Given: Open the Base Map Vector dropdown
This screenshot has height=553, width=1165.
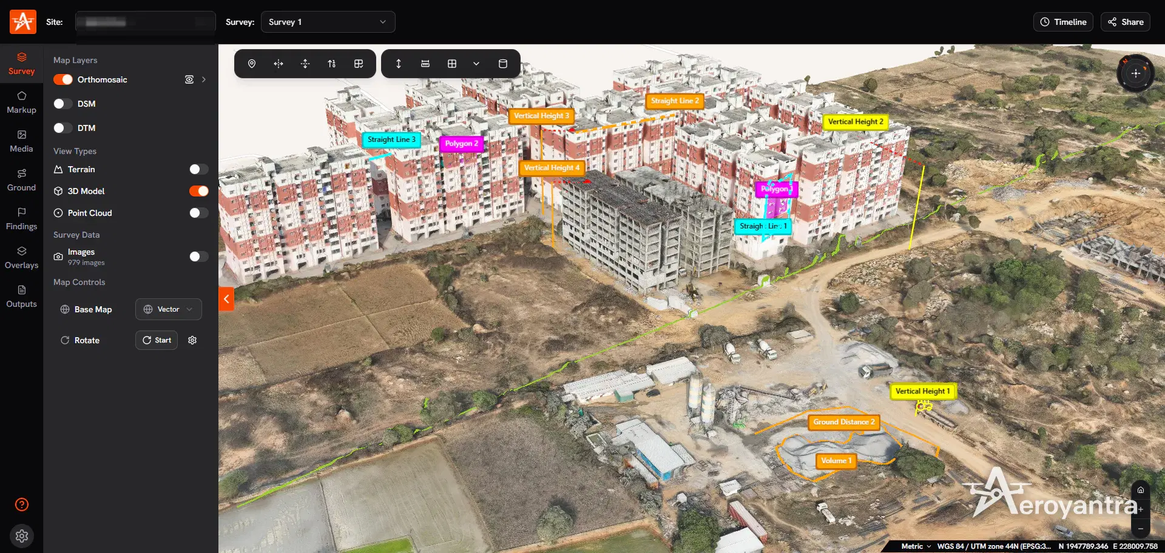Looking at the screenshot, I should (169, 309).
